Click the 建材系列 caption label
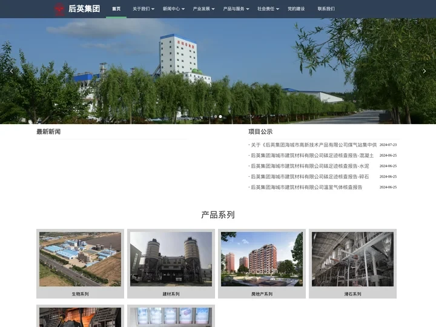This screenshot has height=327, width=436. [171, 294]
